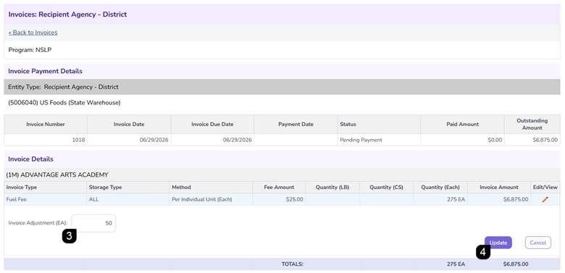Viewport: 565px width, 273px height.
Task: Select invoice number 1018 cell
Action: [x=46, y=140]
